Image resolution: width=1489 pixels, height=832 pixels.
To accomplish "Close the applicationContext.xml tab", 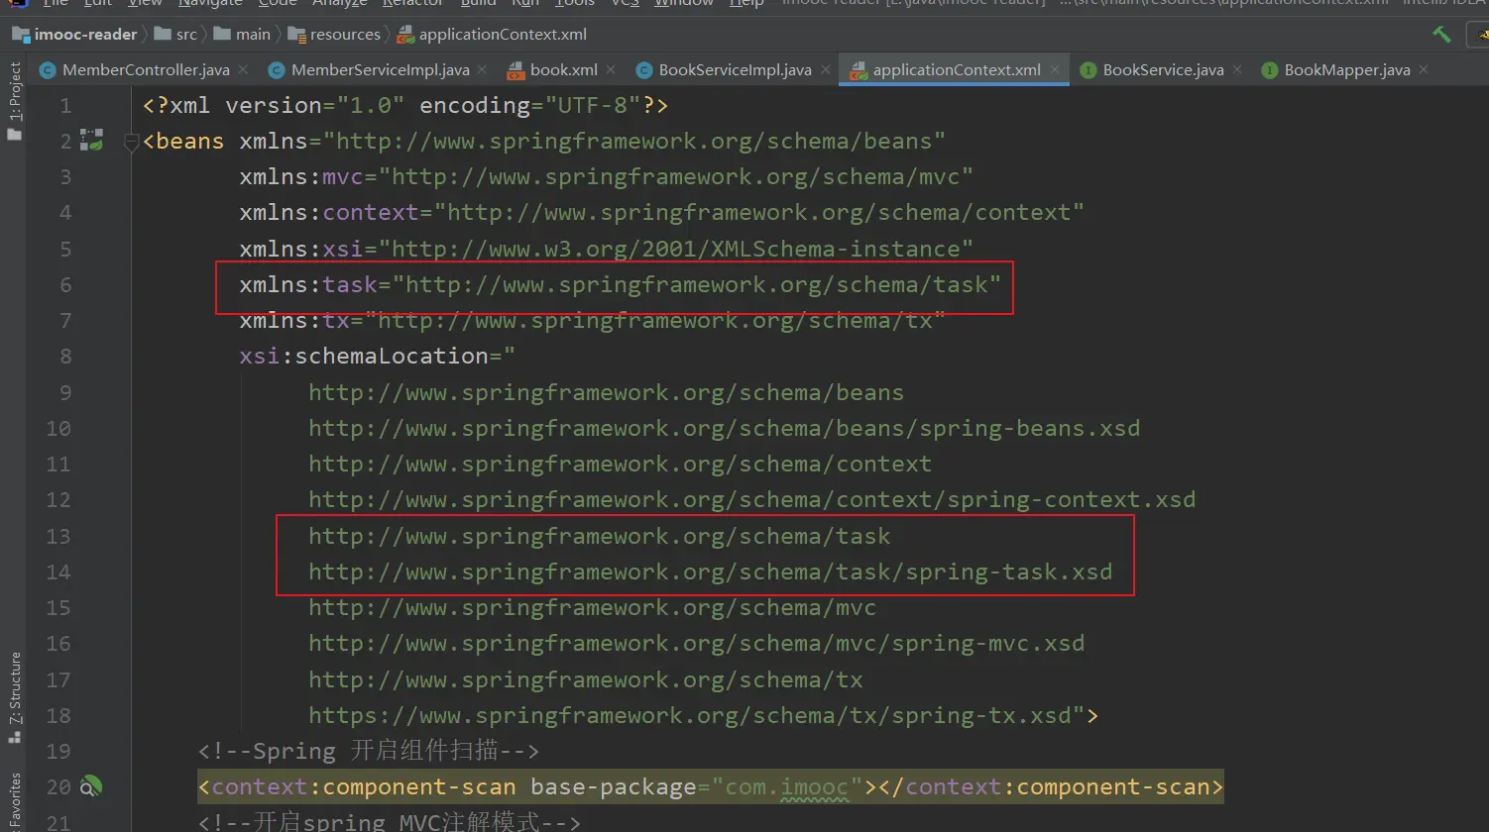I will (1056, 69).
